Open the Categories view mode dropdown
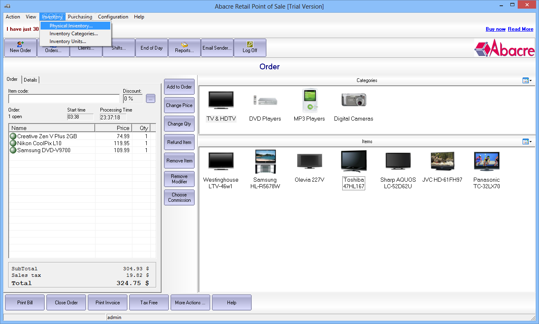 click(527, 80)
